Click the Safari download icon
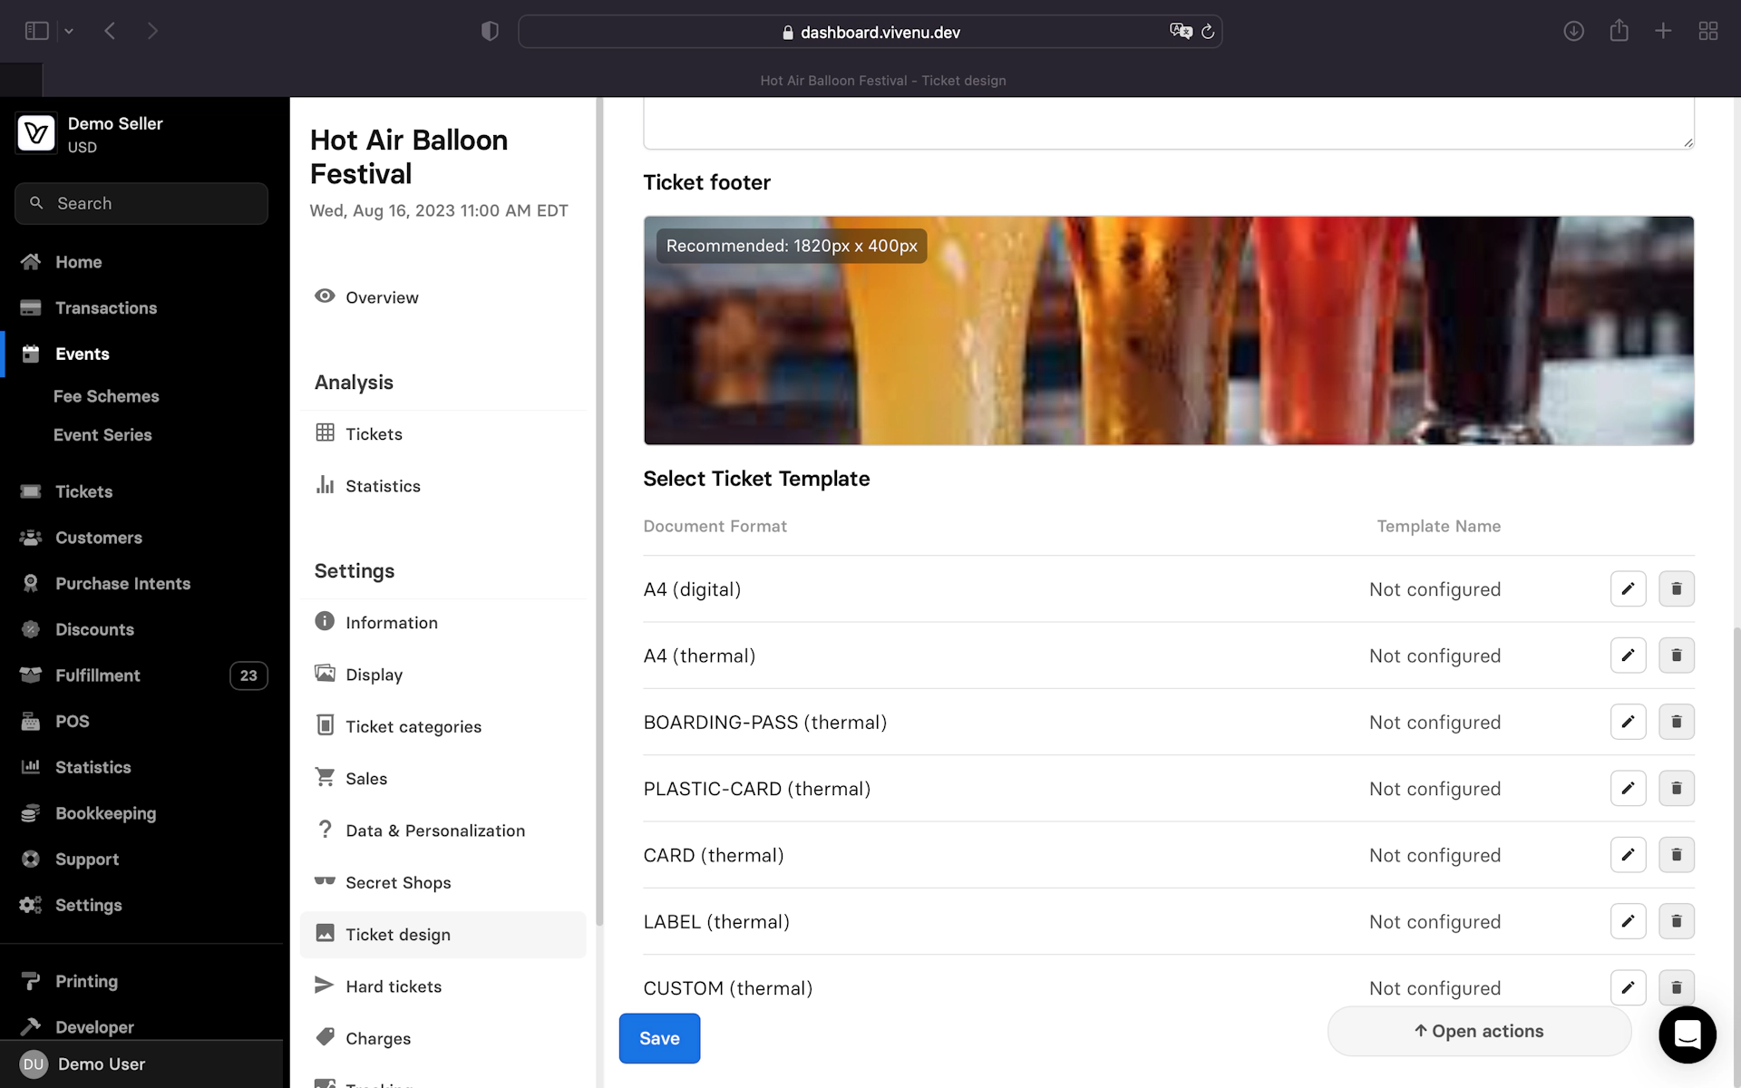This screenshot has height=1088, width=1741. [1573, 32]
